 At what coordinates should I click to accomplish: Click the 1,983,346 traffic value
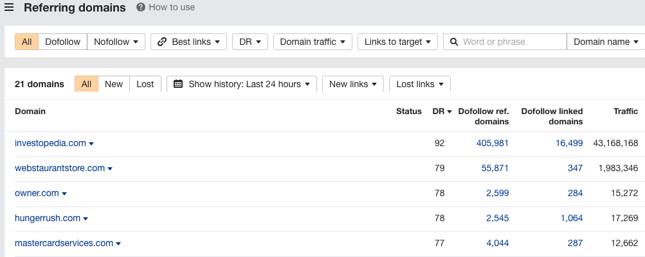click(x=618, y=168)
